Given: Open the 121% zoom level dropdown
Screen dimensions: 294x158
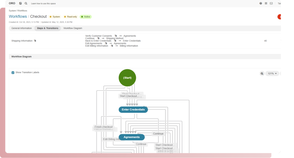Looking at the screenshot, I should [x=272, y=74].
